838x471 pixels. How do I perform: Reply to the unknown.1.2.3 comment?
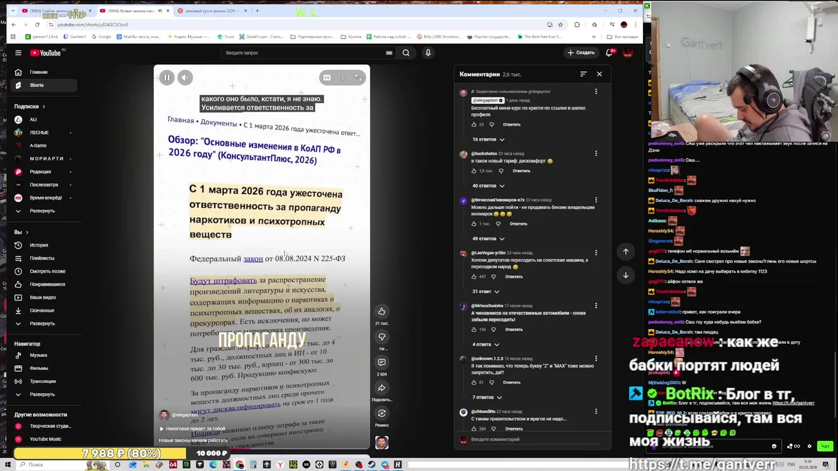coord(511,383)
